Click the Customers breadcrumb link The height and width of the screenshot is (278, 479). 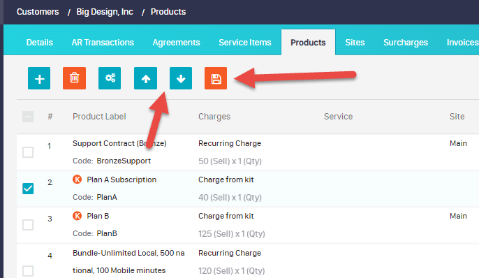pyautogui.click(x=38, y=12)
